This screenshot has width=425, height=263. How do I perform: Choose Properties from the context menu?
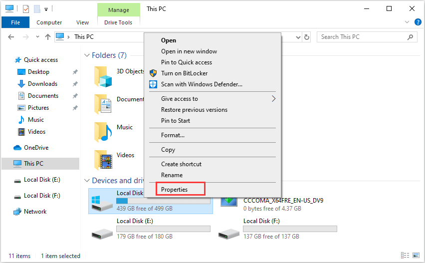pyautogui.click(x=175, y=190)
